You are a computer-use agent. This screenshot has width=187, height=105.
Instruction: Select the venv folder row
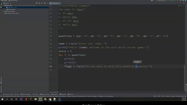[x=25, y=7]
